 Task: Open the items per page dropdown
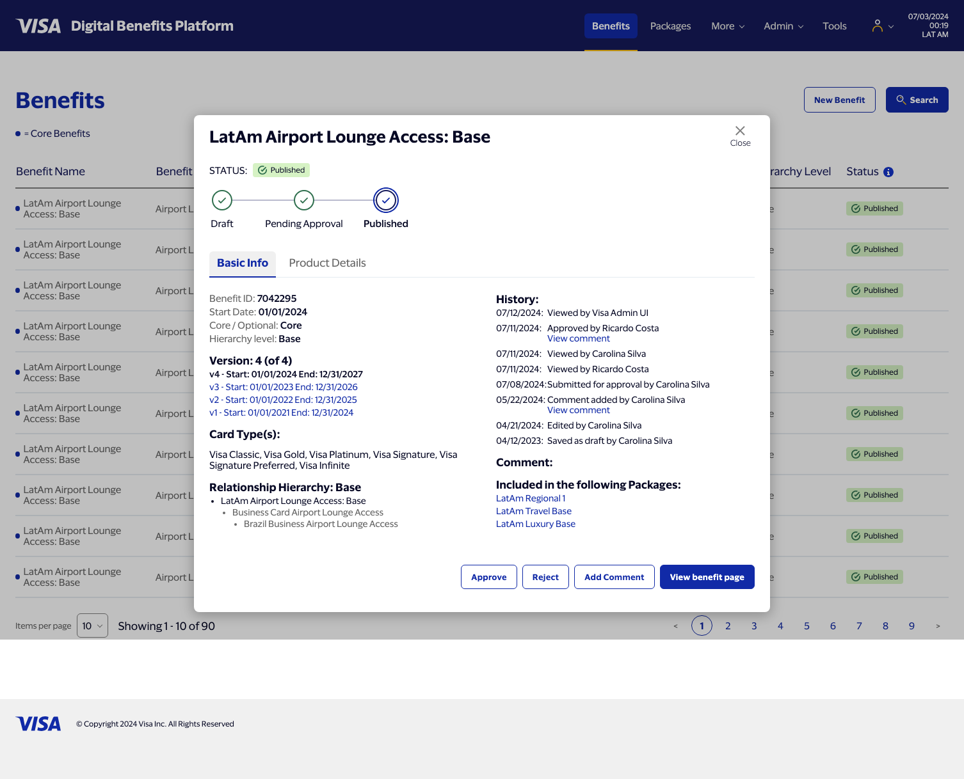pyautogui.click(x=92, y=626)
